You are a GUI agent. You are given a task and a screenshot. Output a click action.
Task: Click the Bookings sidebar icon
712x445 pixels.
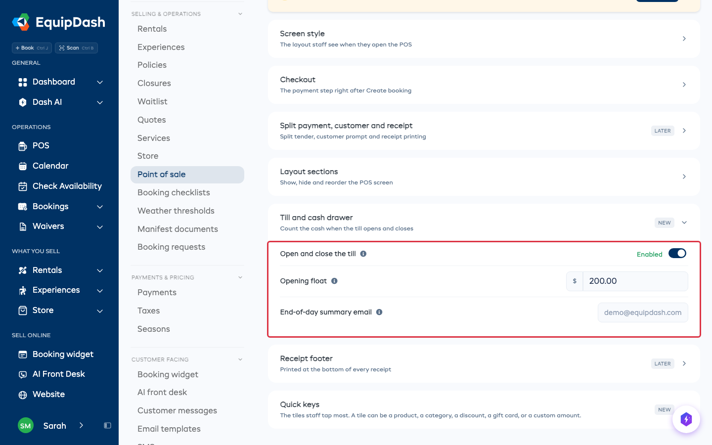23,207
